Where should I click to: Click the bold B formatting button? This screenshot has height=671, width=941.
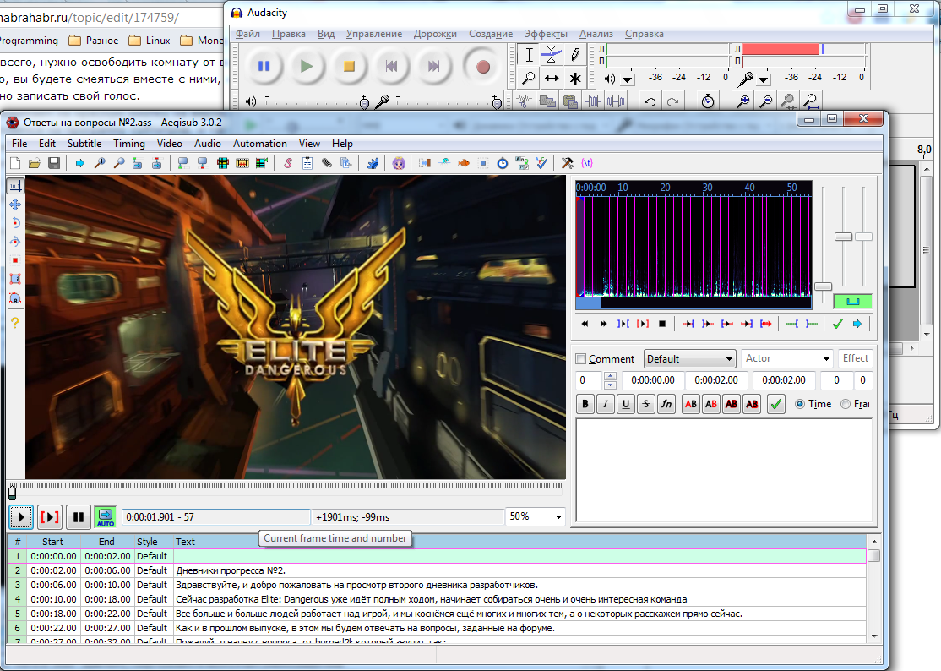coord(585,405)
